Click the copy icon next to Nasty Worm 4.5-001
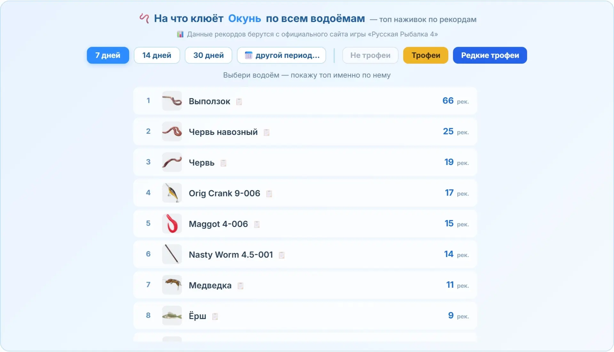The width and height of the screenshot is (614, 352). tap(282, 255)
